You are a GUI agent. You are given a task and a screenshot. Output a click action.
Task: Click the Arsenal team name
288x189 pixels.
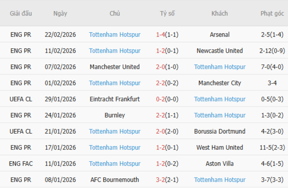[x=220, y=35]
